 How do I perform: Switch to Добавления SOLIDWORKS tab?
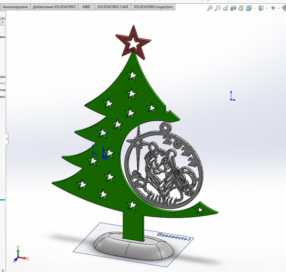coord(54,7)
